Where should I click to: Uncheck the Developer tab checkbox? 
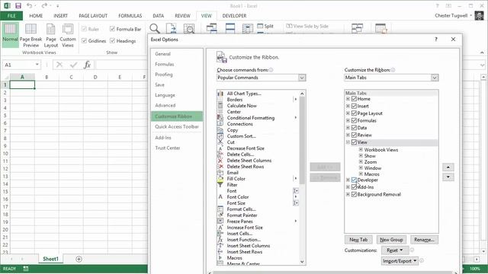[x=354, y=180]
